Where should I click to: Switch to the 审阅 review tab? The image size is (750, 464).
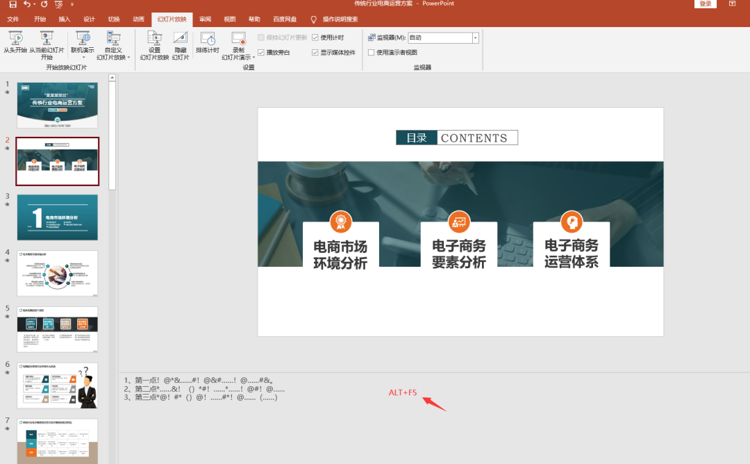(205, 19)
